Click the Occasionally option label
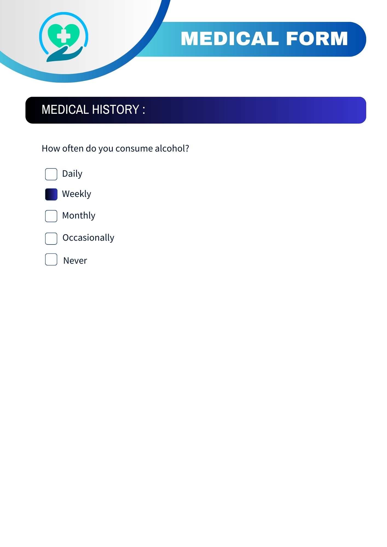The image size is (387, 547). 88,238
